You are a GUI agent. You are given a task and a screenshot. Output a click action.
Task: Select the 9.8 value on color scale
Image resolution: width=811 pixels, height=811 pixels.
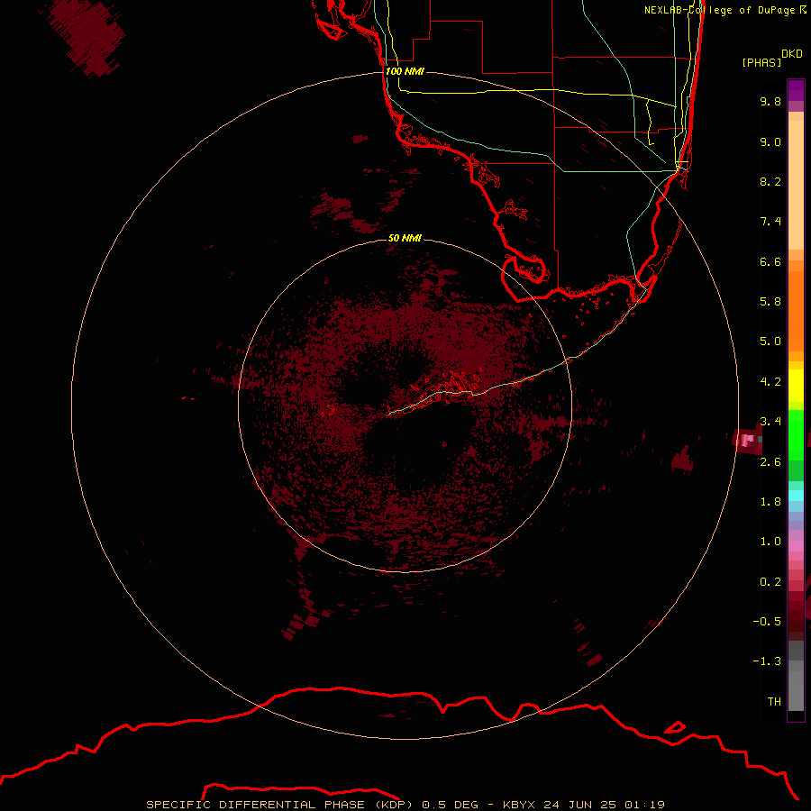(x=770, y=101)
